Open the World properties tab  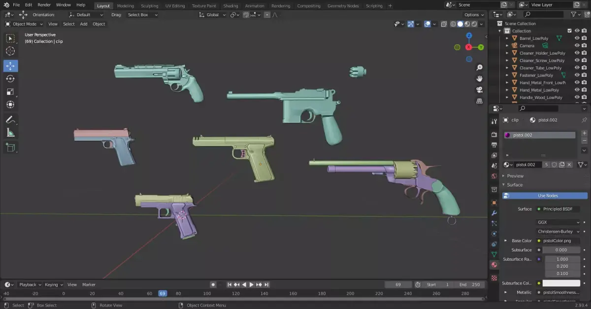(494, 176)
